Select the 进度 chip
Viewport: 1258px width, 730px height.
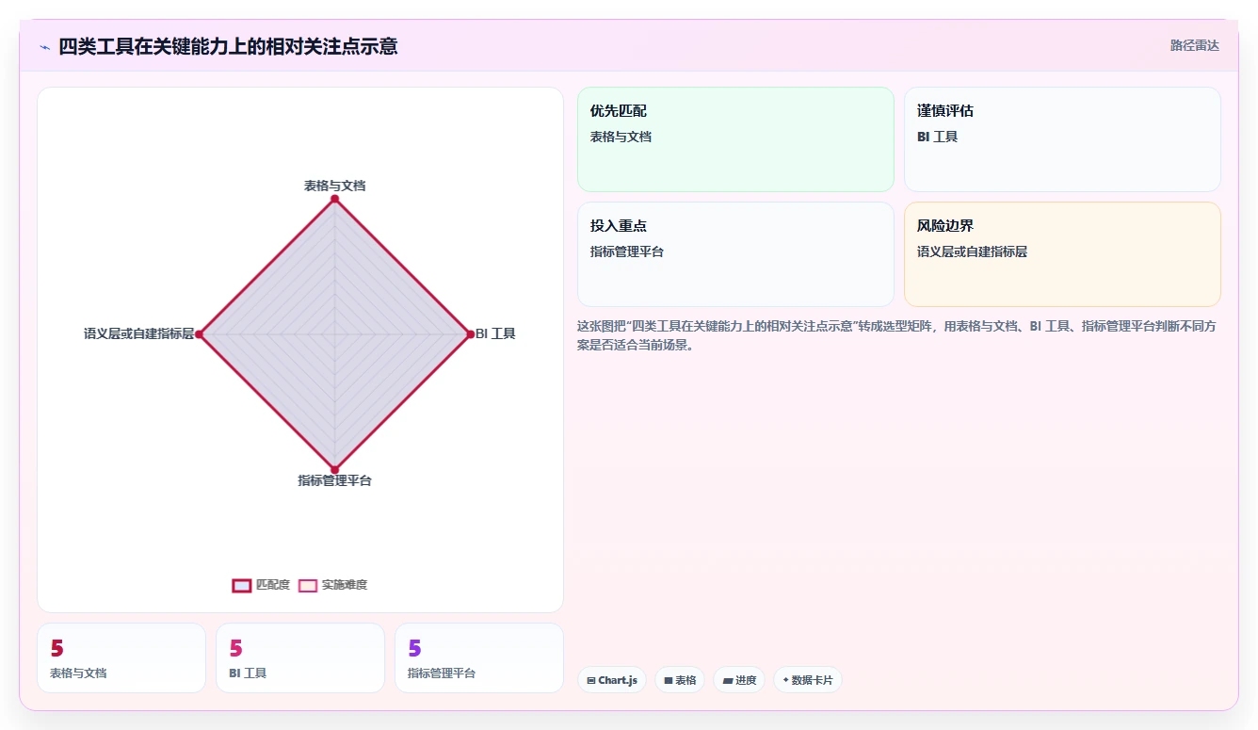tap(739, 680)
